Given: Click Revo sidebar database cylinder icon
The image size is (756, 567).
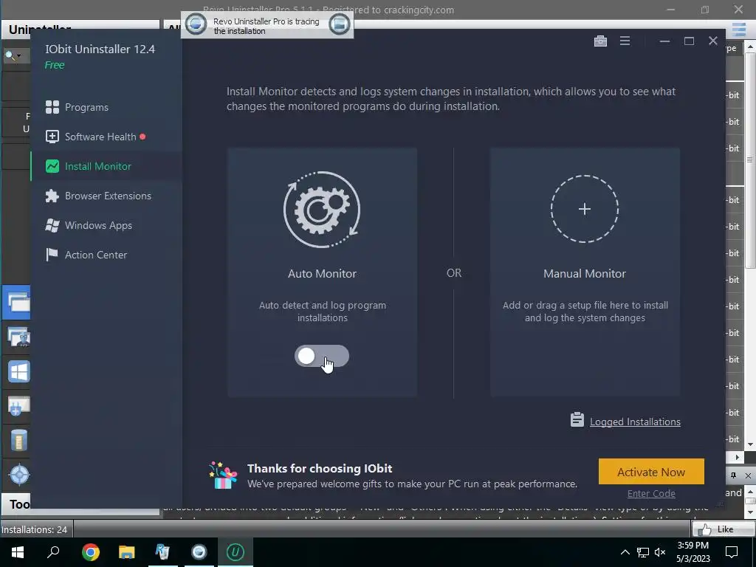Looking at the screenshot, I should [18, 440].
